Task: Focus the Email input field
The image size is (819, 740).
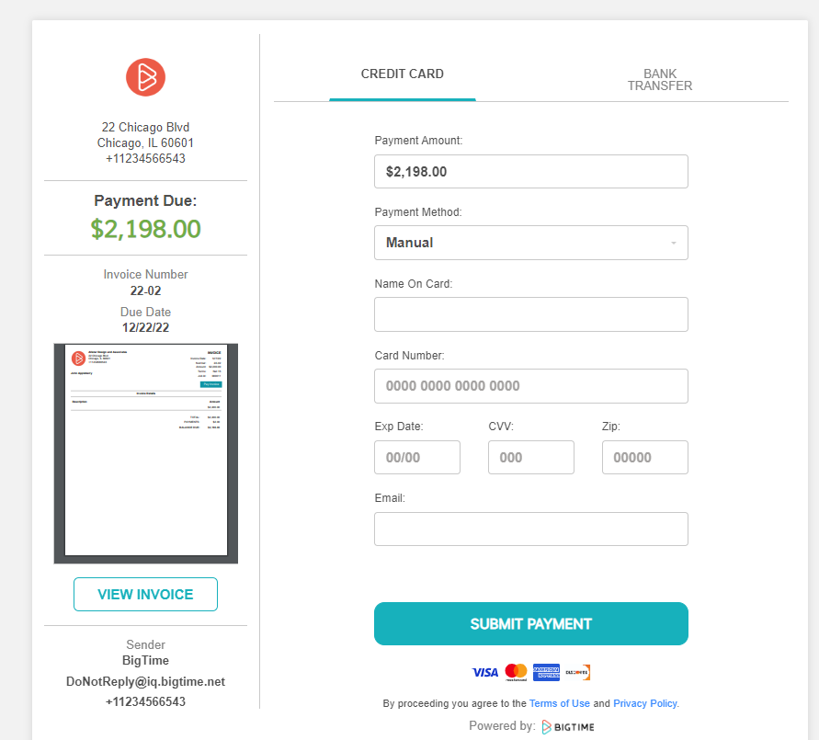Action: click(x=531, y=529)
